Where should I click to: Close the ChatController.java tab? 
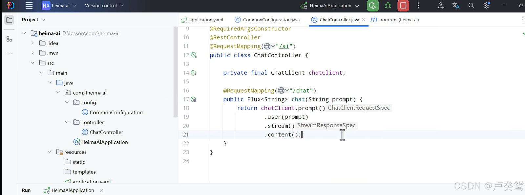click(x=364, y=20)
